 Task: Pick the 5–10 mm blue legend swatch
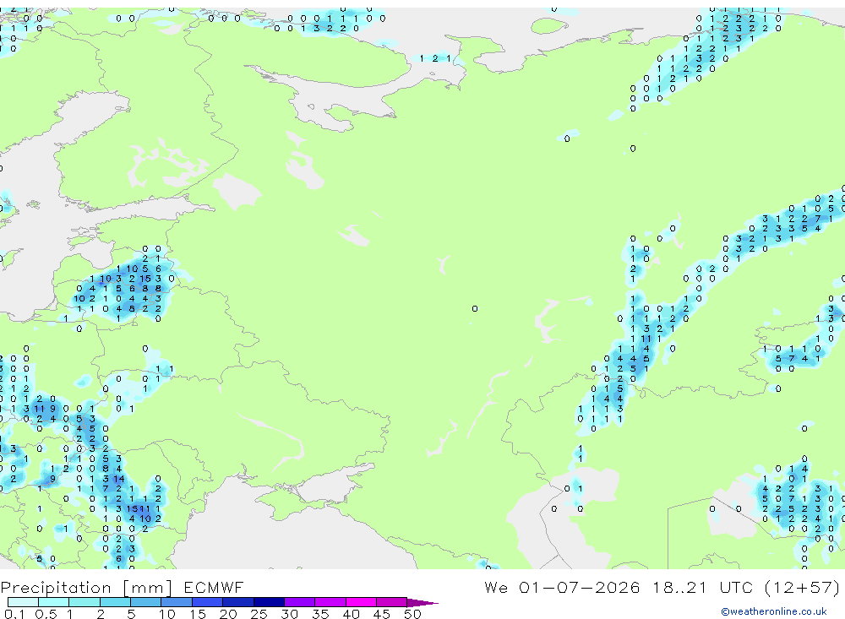pyautogui.click(x=145, y=602)
